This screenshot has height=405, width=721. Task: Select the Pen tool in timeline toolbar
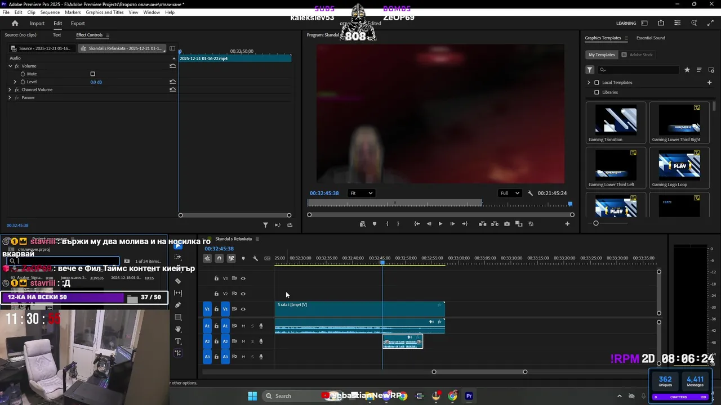(178, 305)
